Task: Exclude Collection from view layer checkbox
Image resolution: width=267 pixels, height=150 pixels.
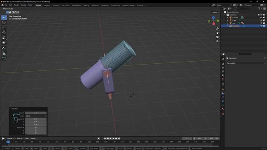Action: click(x=259, y=15)
